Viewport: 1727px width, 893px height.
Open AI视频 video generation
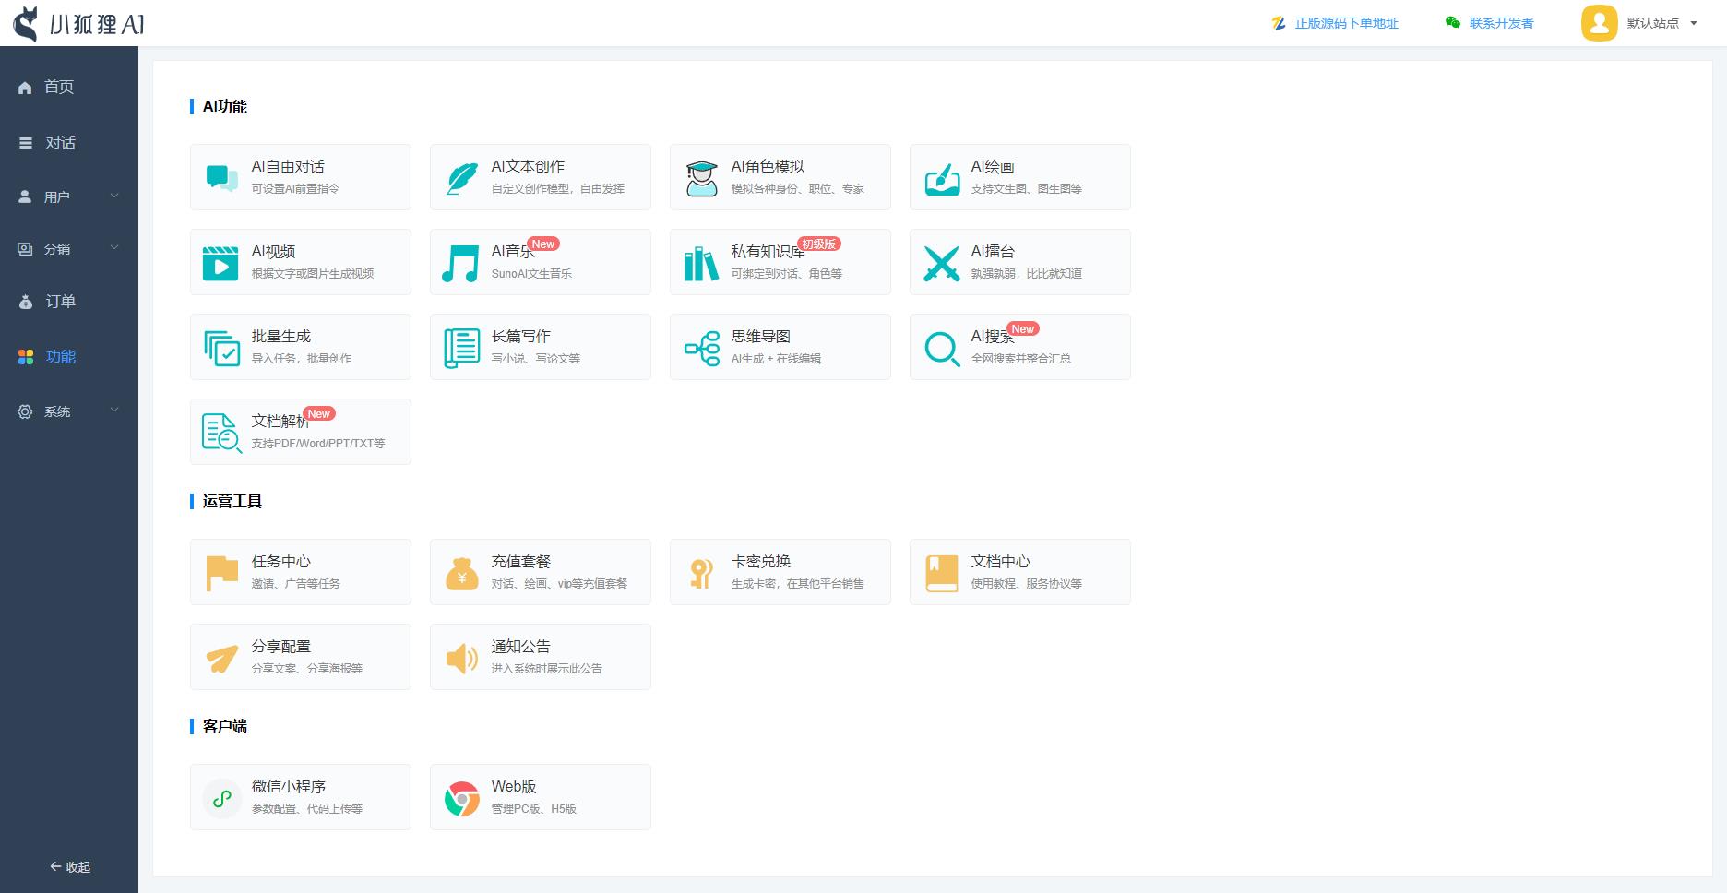[300, 261]
